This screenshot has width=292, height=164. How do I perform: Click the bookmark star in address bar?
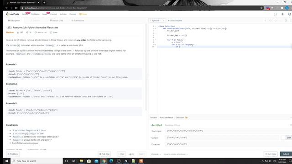click(261, 8)
